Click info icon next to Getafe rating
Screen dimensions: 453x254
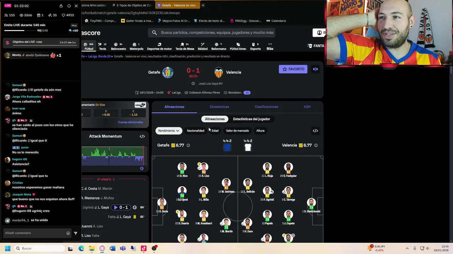188,145
